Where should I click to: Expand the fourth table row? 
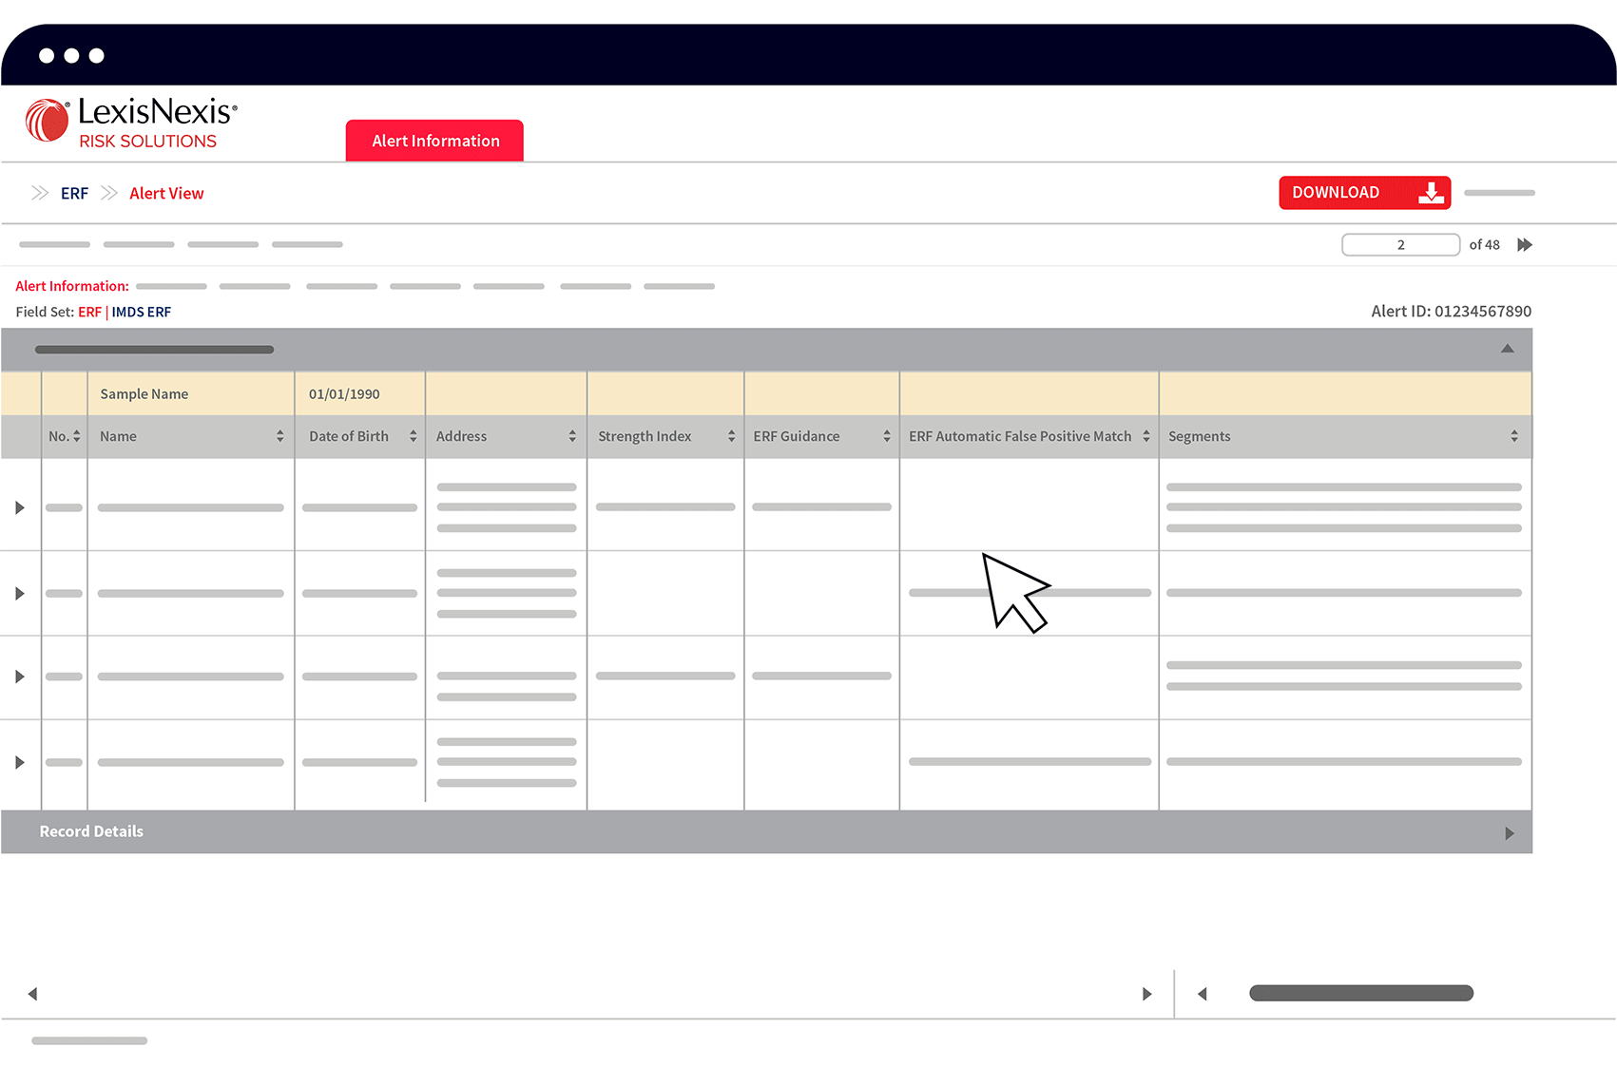[20, 762]
